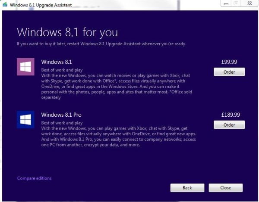The height and width of the screenshot is (202, 259).
Task: Click the 'If you want to buy it later' subtitle
Action: [x=101, y=44]
